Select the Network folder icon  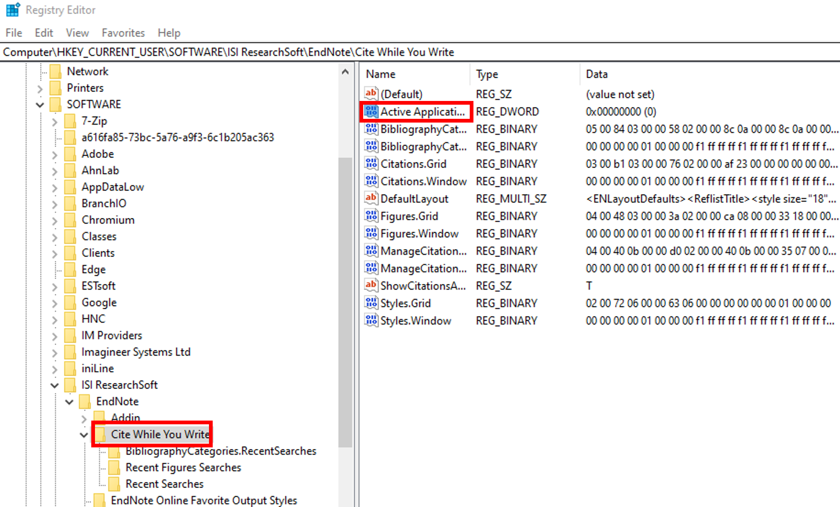(56, 72)
